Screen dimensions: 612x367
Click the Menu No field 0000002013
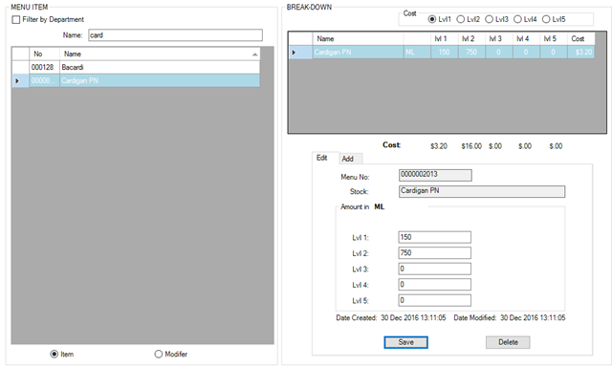[435, 175]
